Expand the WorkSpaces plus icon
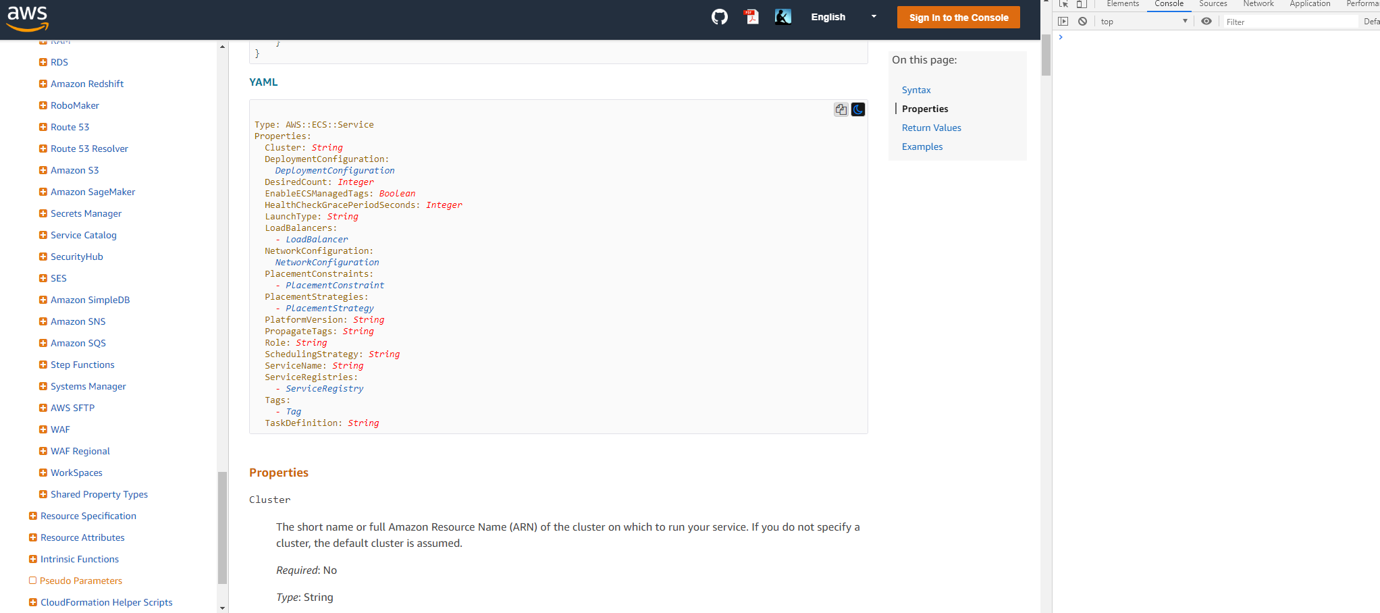The height and width of the screenshot is (613, 1380). click(43, 473)
